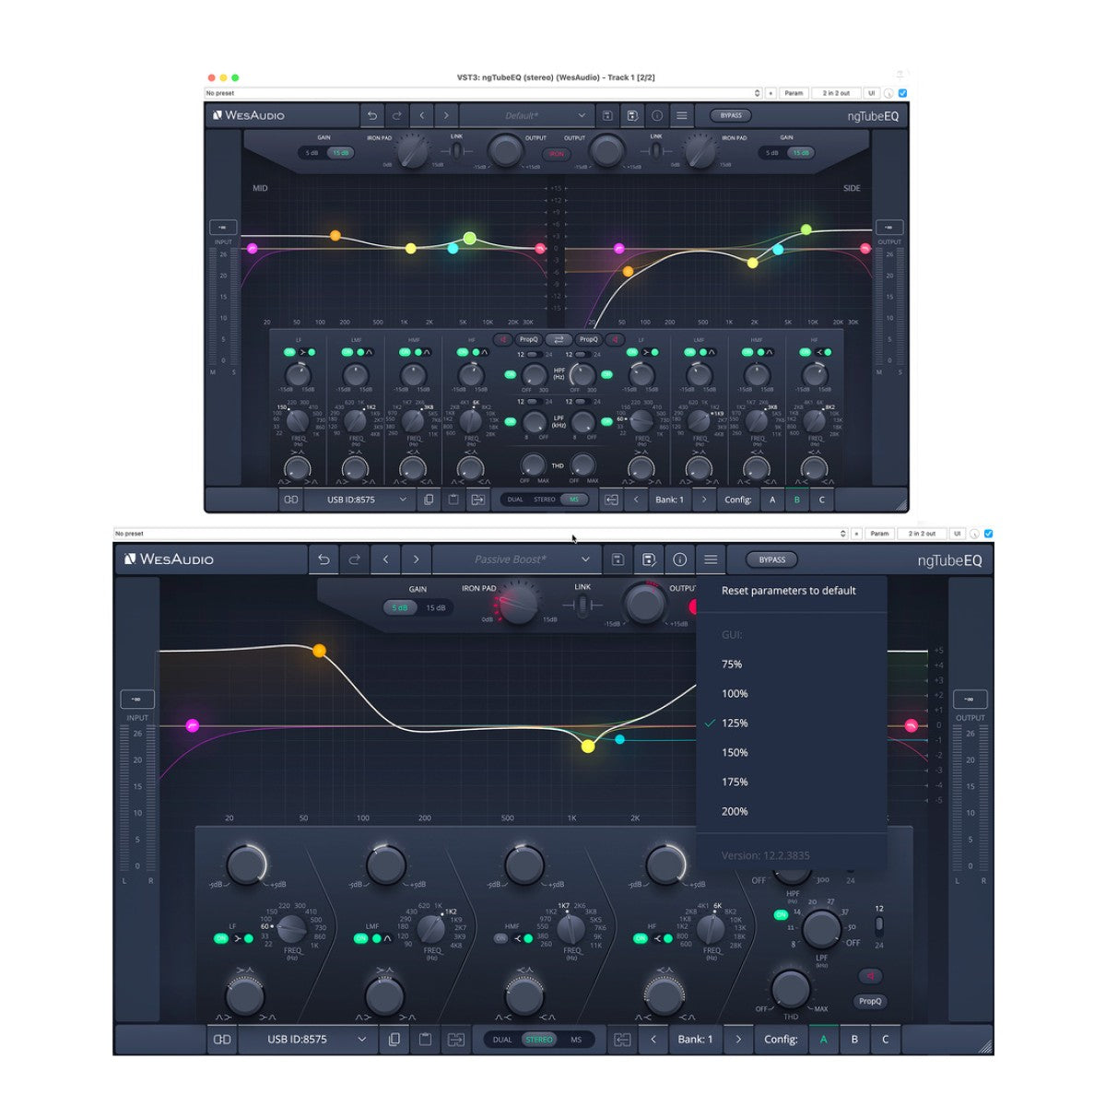Click paste settings icon in upper window footer
Image resolution: width=1106 pixels, height=1106 pixels.
453,500
